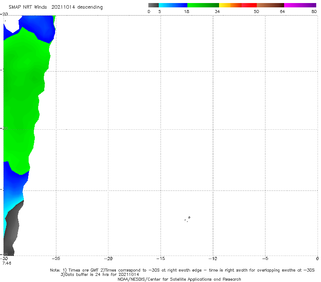The height and width of the screenshot is (282, 321).
Task: Click the note 'Data buffer is 24 hrs'
Action: 86,275
